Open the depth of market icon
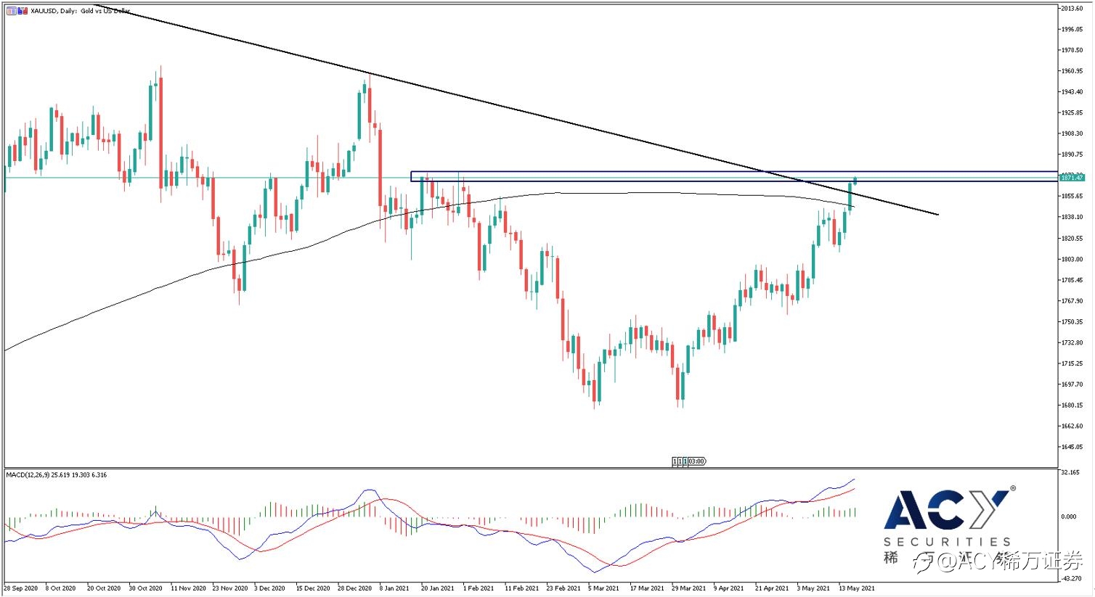Viewport: 1095px width, 597px height. [23, 12]
